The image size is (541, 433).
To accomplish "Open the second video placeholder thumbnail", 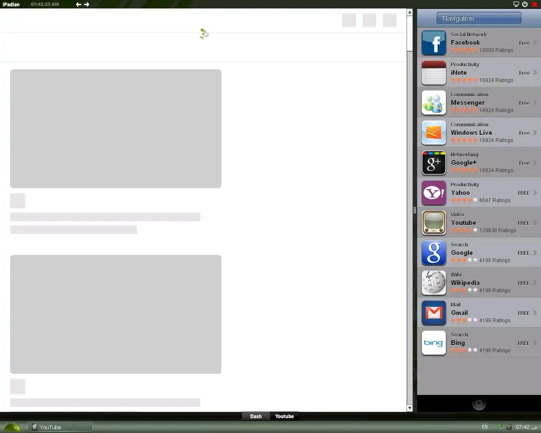I will (116, 314).
